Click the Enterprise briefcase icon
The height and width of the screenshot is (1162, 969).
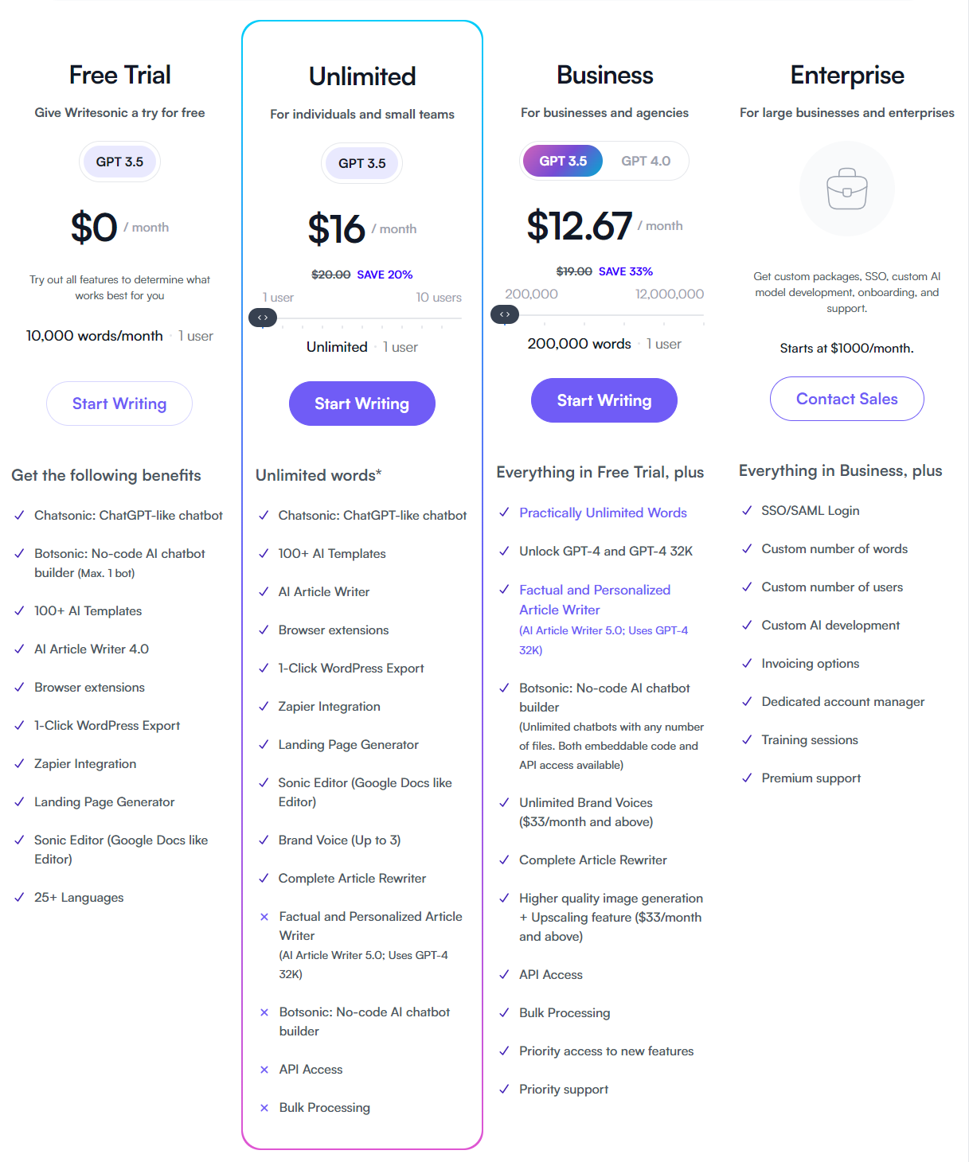(846, 189)
